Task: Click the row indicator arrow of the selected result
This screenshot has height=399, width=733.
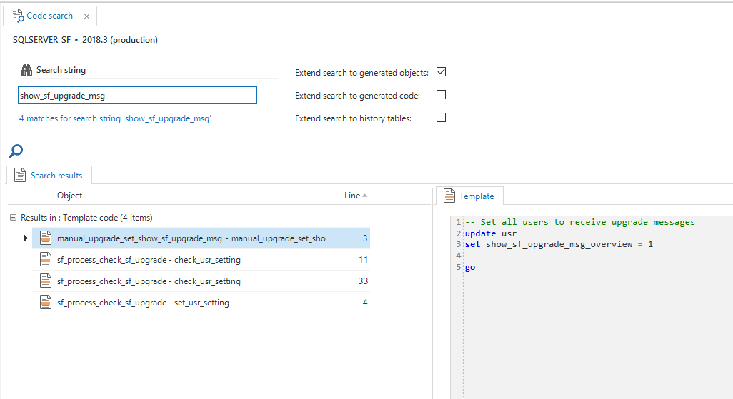Action: [x=26, y=238]
